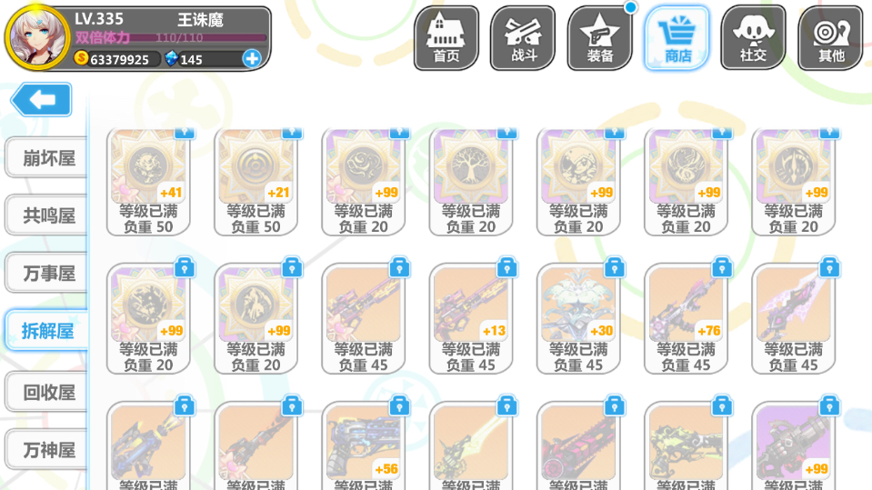The image size is (872, 490).
Task: Select the +30 weapon with 负重 45
Action: (x=578, y=319)
